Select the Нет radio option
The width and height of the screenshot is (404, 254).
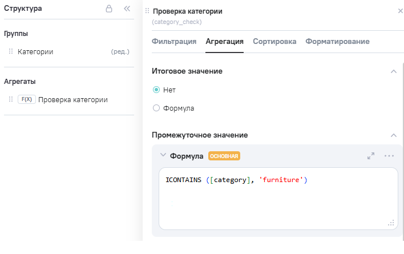[x=156, y=90]
